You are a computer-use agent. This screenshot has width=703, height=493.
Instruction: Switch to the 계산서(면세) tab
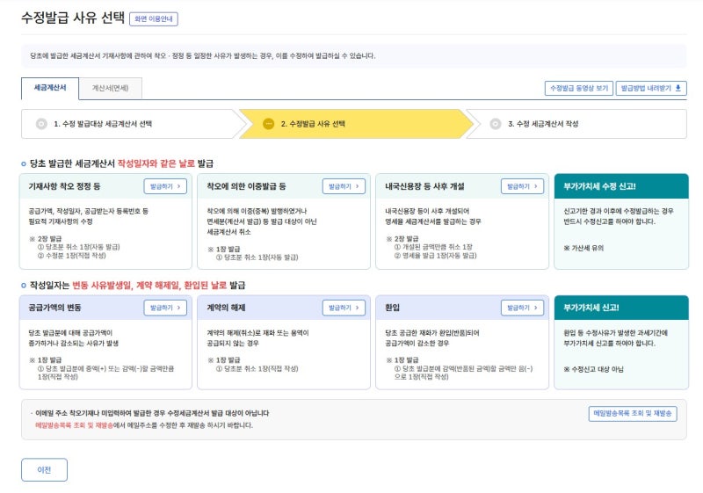[x=111, y=88]
